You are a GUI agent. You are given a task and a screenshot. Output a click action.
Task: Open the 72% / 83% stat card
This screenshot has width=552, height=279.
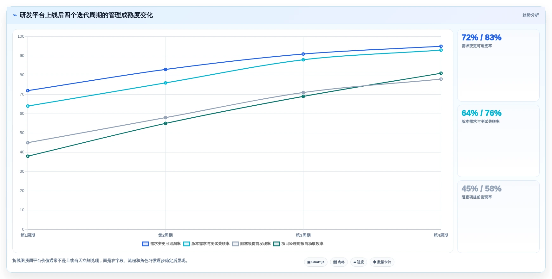[498, 65]
